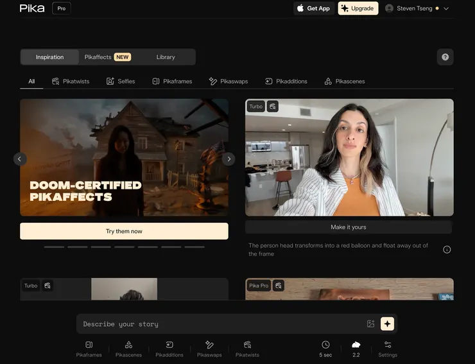Select Pikaswaps tool in bottom bar
475x364 pixels.
(x=209, y=349)
